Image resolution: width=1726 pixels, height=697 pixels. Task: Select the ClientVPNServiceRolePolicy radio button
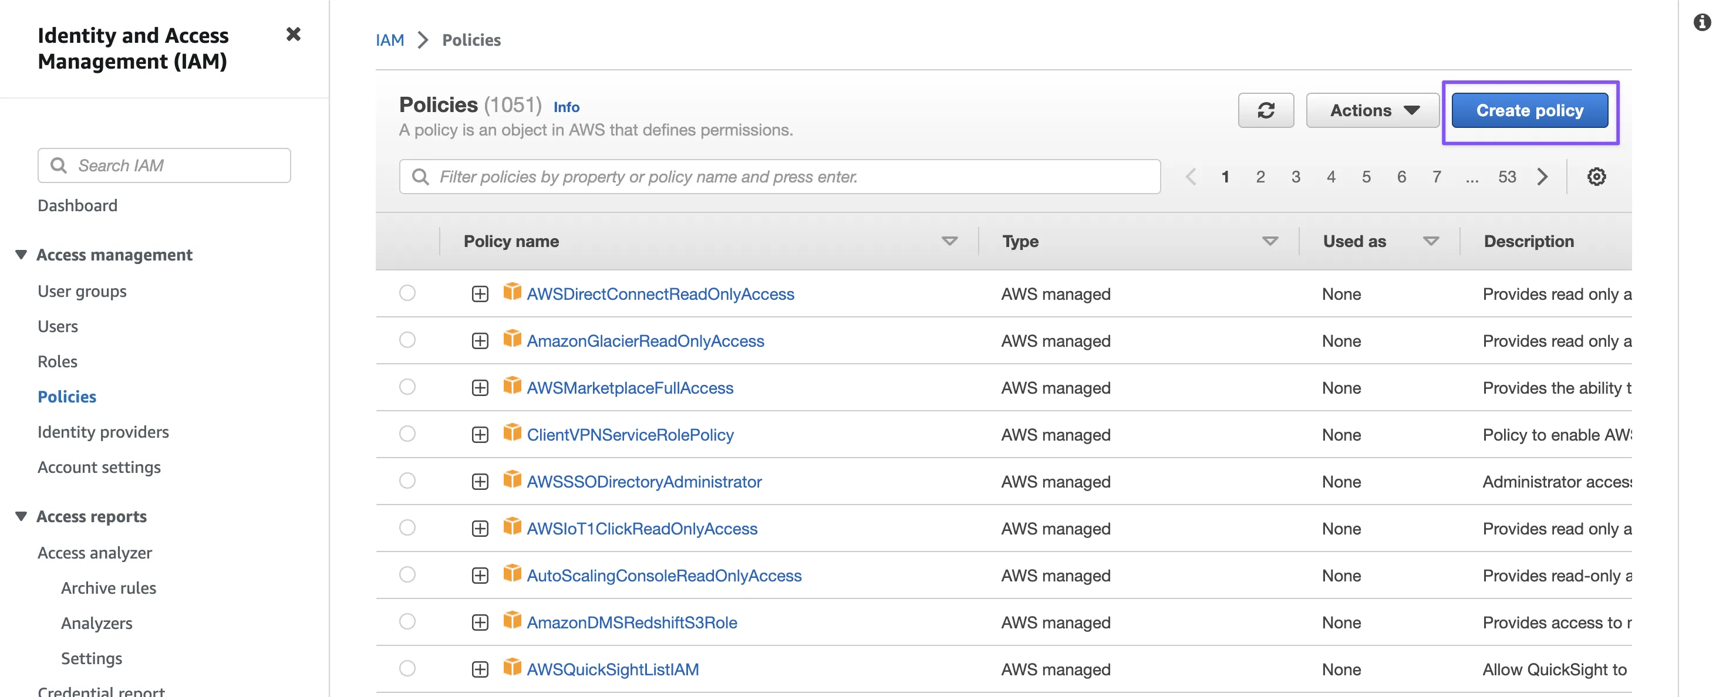click(x=407, y=434)
